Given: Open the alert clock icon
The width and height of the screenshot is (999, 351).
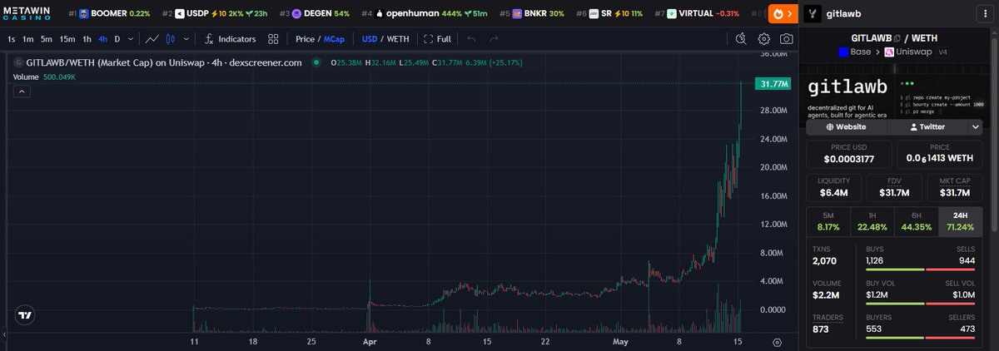Looking at the screenshot, I should pyautogui.click(x=743, y=39).
